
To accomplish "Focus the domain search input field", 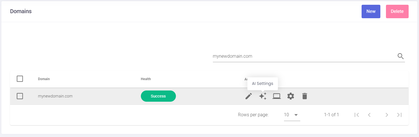I will point(302,56).
